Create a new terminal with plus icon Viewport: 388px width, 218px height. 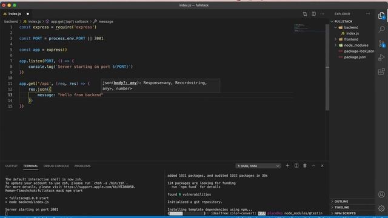coord(287,166)
